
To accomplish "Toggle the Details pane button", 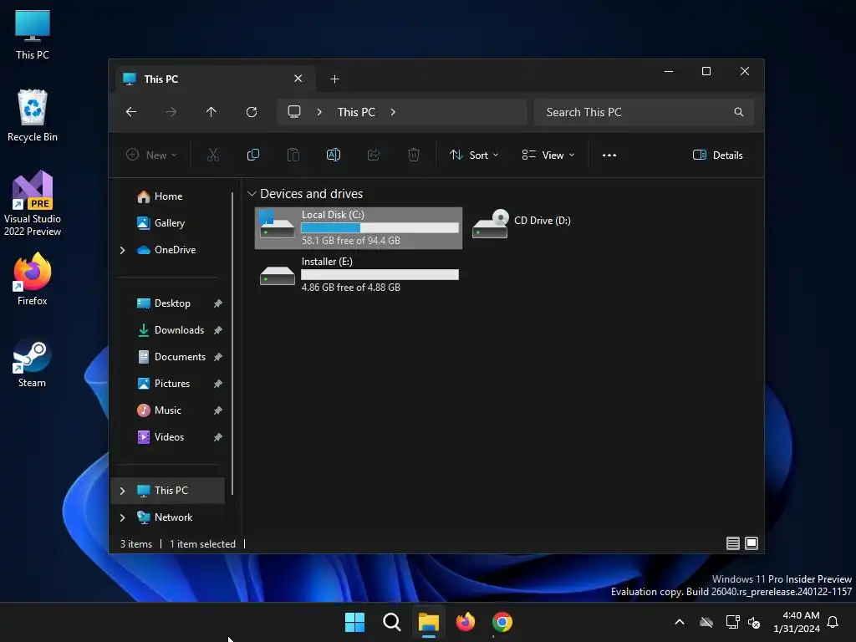I will click(x=717, y=155).
